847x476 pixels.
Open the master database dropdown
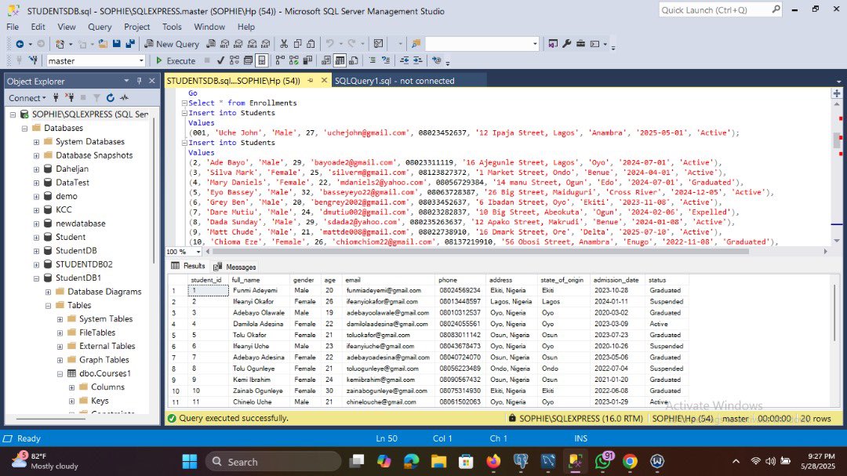tap(140, 60)
